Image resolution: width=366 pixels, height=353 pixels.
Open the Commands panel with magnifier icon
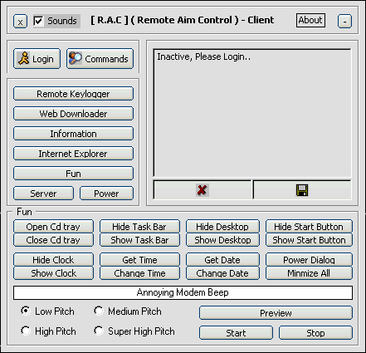click(x=100, y=59)
